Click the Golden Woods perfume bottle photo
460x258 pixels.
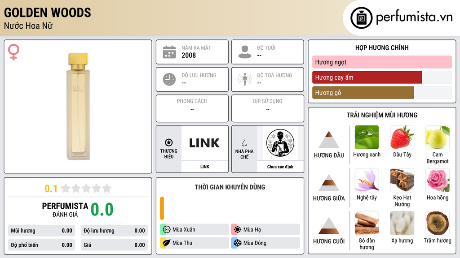[x=78, y=107]
